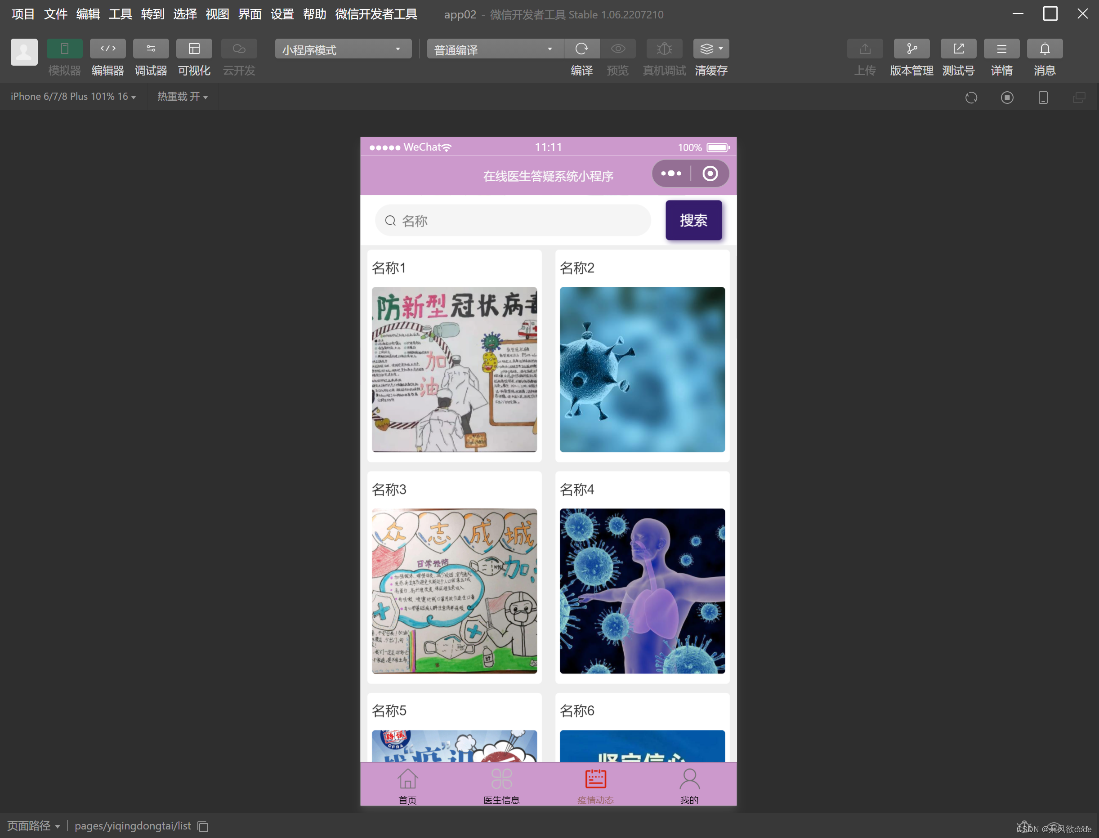Expand the 普通编译 compile options dropdown
The width and height of the screenshot is (1099, 838).
(494, 49)
